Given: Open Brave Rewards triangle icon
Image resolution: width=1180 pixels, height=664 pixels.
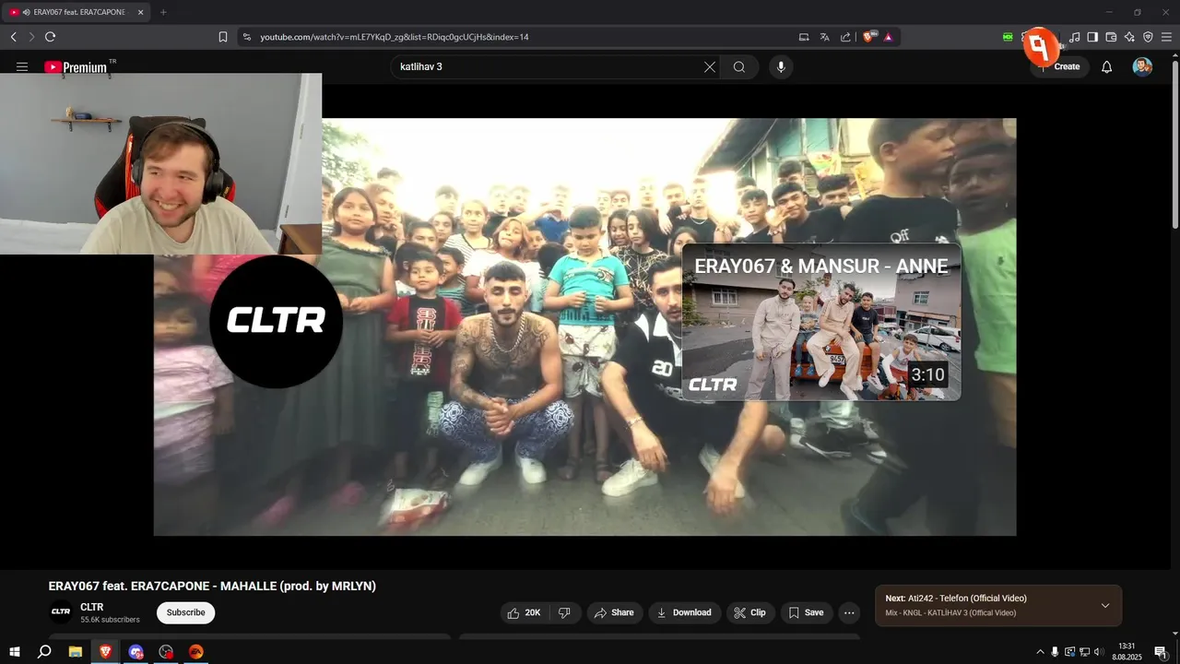Looking at the screenshot, I should coord(889,37).
